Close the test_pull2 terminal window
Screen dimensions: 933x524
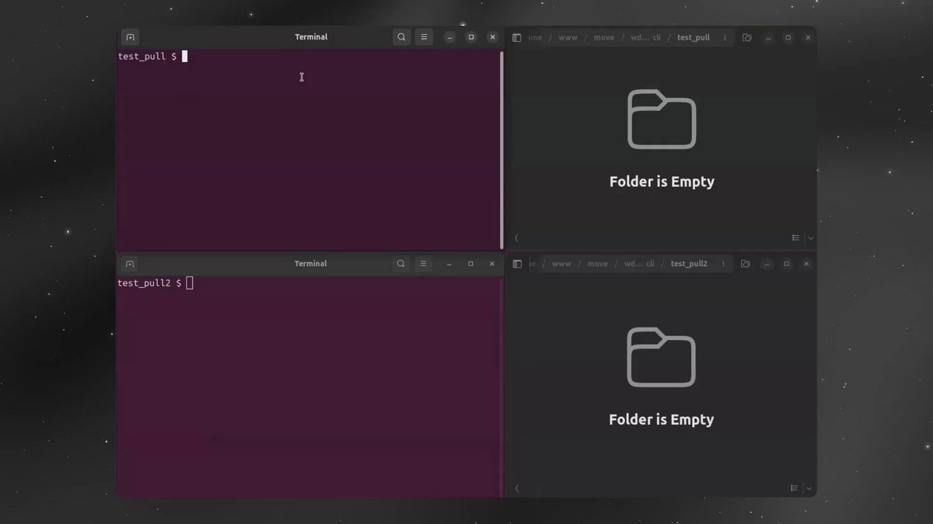coord(492,264)
